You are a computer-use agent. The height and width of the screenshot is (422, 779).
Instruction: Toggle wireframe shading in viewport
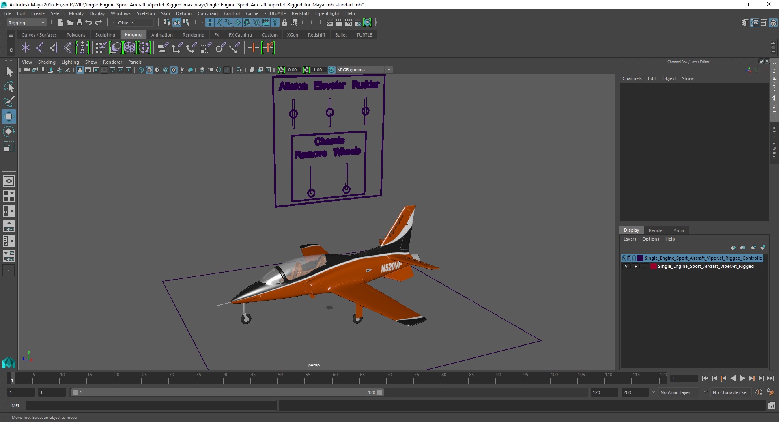pos(141,70)
